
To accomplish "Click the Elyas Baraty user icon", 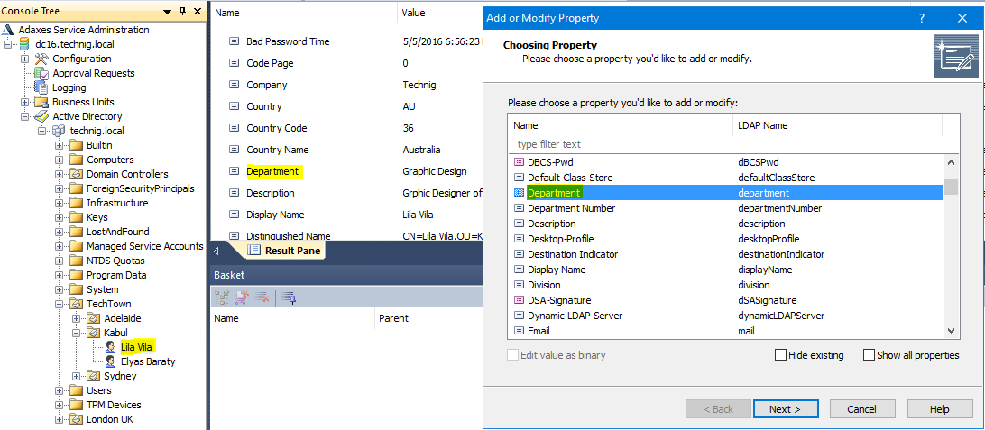I will pos(110,361).
